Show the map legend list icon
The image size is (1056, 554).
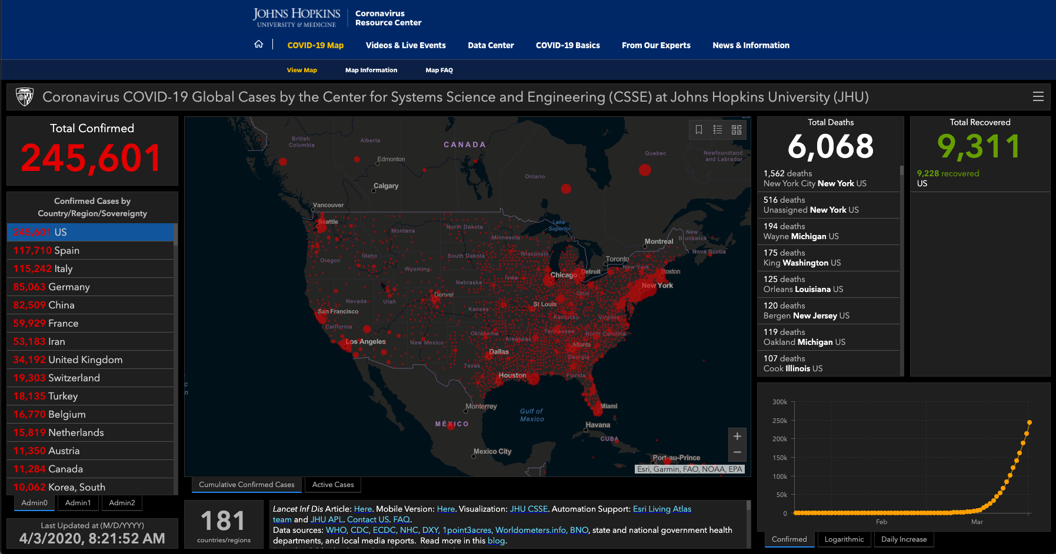point(718,130)
